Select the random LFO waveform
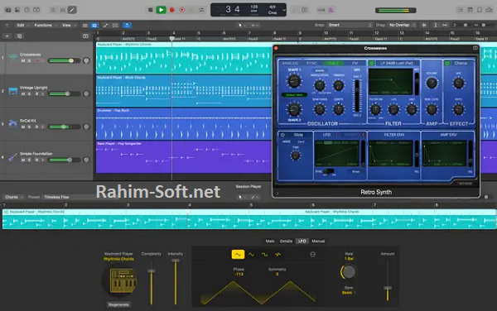This screenshot has width=497, height=311. point(278,255)
